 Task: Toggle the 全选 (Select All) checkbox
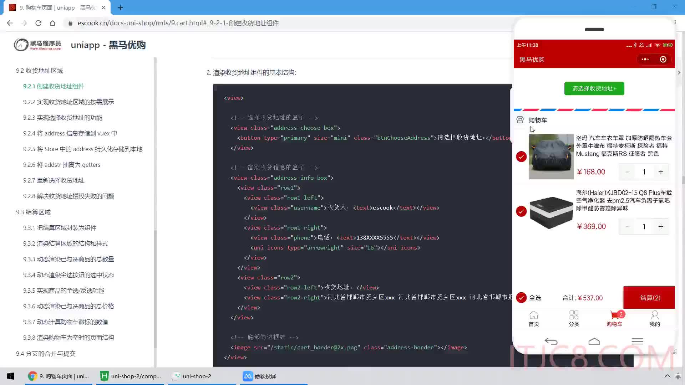click(521, 298)
